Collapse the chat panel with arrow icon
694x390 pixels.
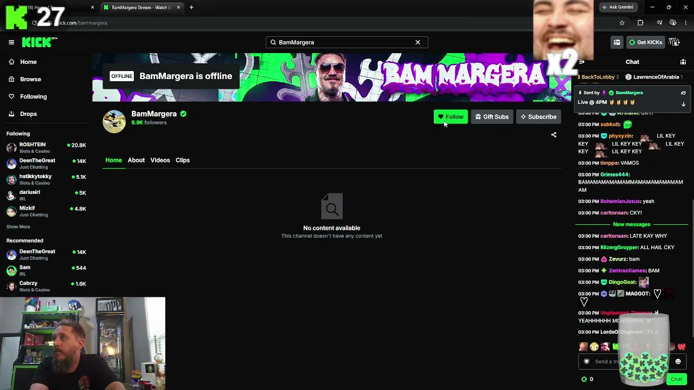tap(582, 62)
